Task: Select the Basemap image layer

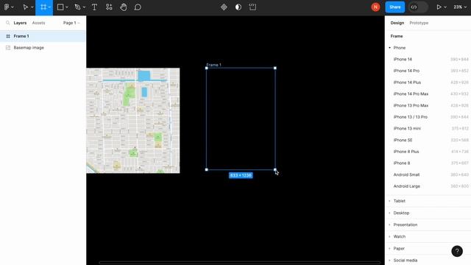Action: [x=43, y=47]
